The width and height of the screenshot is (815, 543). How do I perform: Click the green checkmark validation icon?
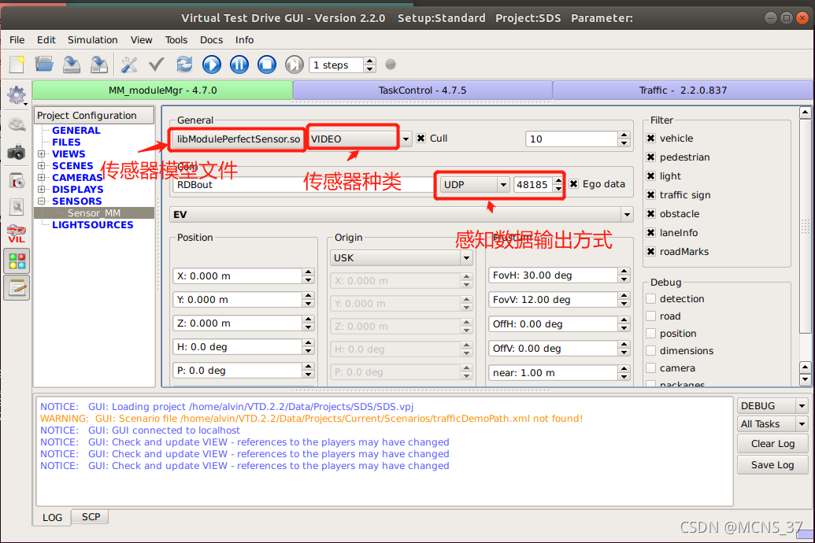(x=154, y=65)
